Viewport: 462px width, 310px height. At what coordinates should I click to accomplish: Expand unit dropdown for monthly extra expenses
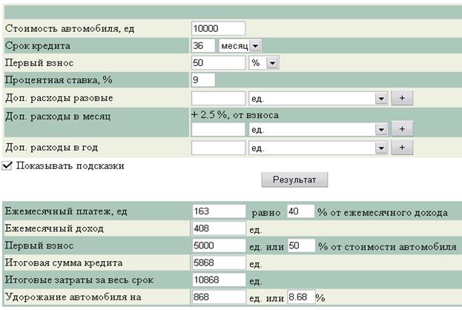[381, 129]
